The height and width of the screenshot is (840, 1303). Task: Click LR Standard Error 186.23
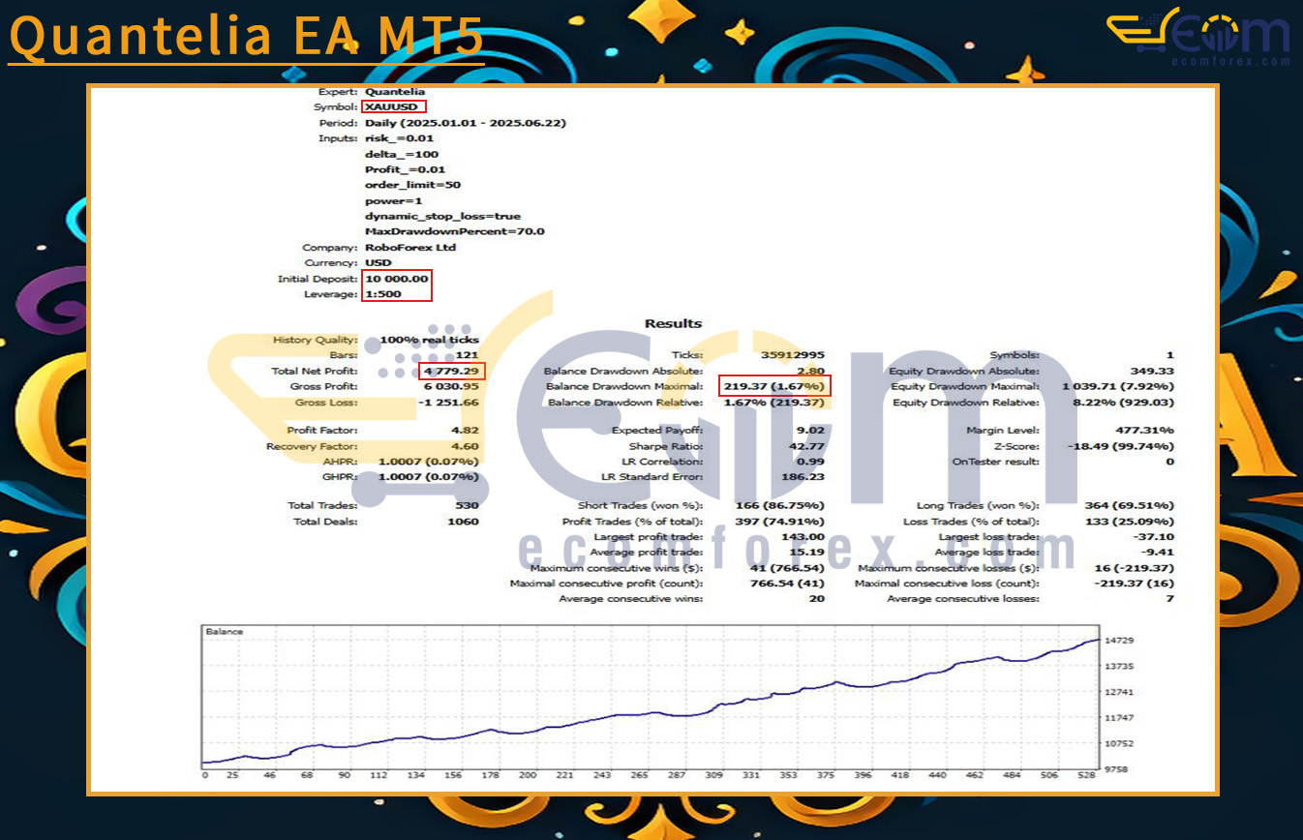[804, 477]
